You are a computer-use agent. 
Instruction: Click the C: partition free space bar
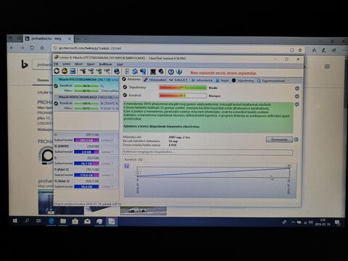(x=86, y=140)
